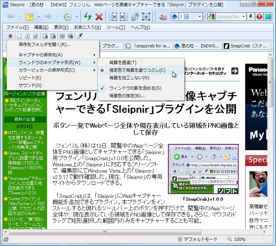Reload the page with green arrows icon

tap(88, 17)
